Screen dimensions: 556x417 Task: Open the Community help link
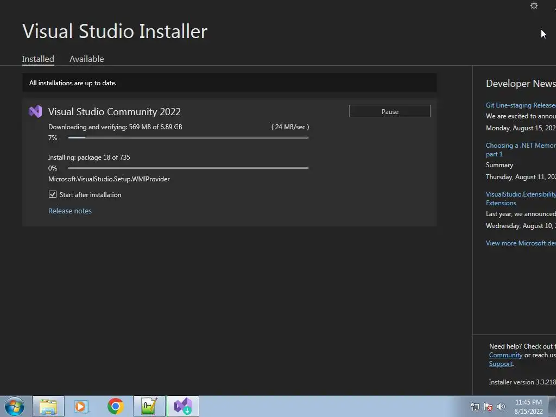click(506, 355)
